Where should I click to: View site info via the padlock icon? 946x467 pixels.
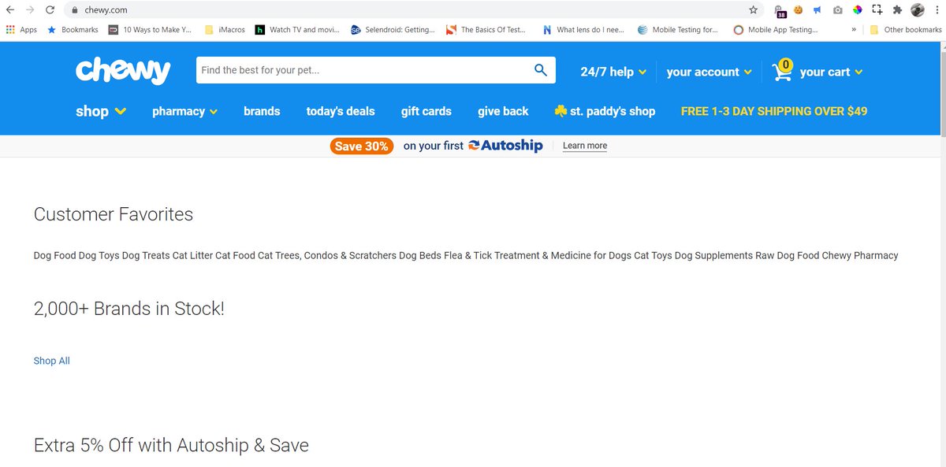coord(75,10)
